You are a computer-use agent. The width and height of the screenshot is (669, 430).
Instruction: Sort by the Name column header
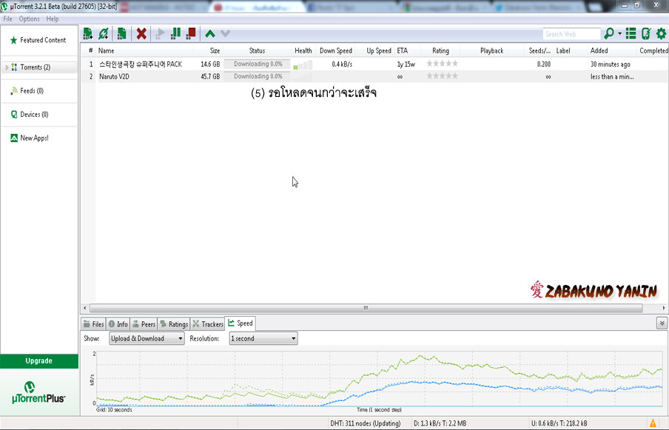[x=144, y=50]
